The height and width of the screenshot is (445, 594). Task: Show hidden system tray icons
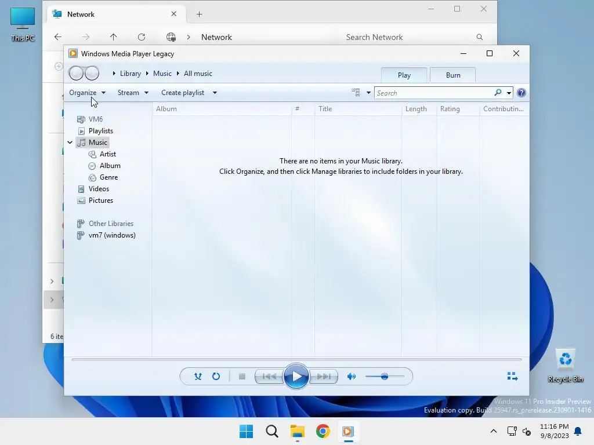click(494, 431)
